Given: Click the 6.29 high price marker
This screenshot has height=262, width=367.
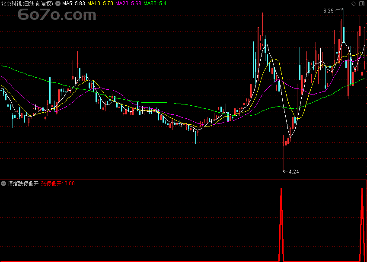Looking at the screenshot, I should pos(329,11).
